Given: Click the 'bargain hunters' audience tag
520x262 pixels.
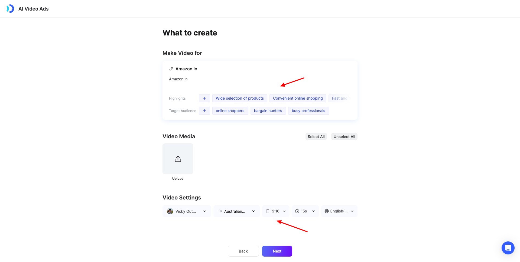Looking at the screenshot, I should click(x=268, y=111).
